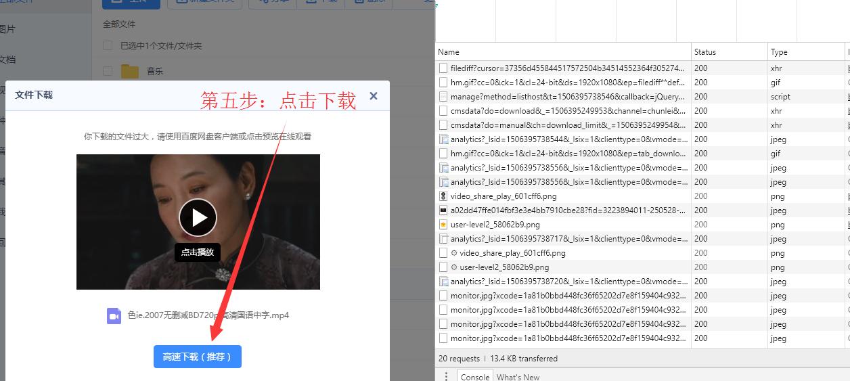Click the purple video file icon beside the mp4 name

[x=114, y=316]
